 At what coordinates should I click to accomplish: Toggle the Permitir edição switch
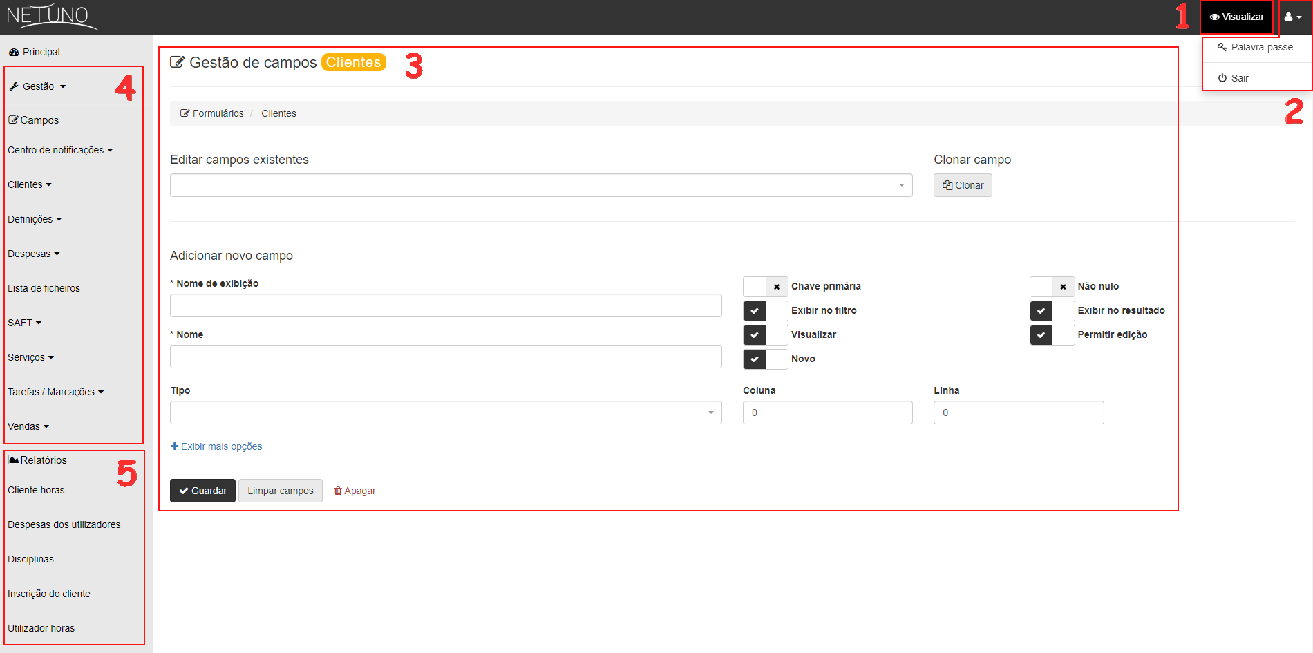pos(1052,334)
